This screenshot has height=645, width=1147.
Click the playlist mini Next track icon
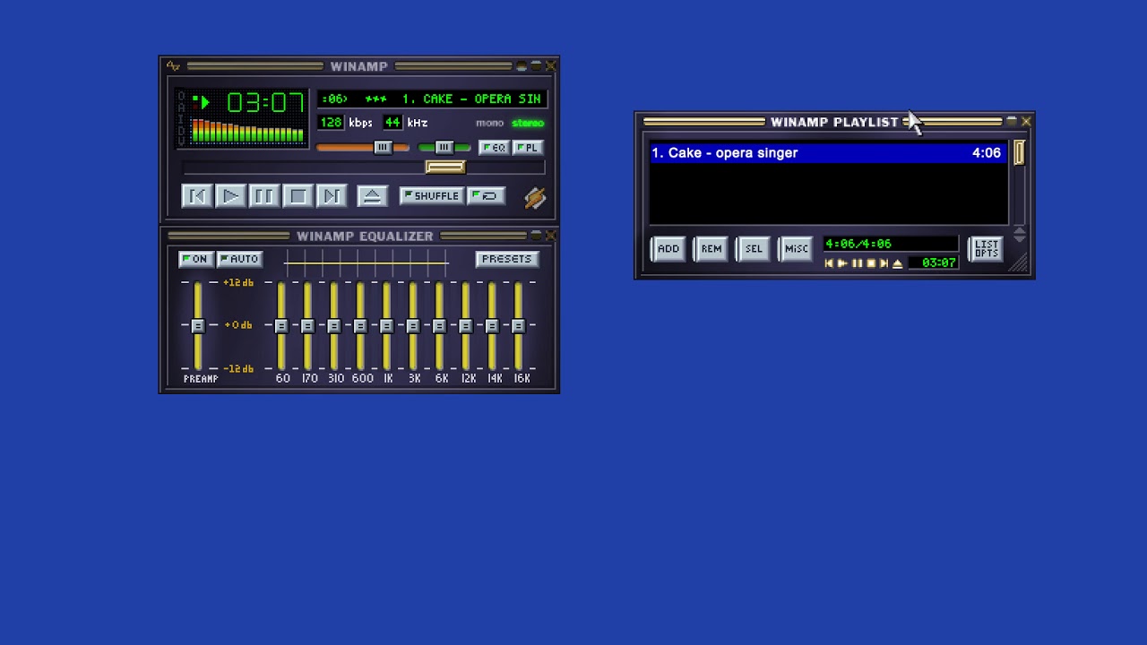884,263
